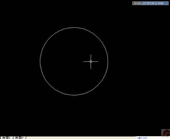Viewport: 170px width, 139px height.
Task: Click the horizontal scrollbar left arrow
Action: [x=139, y=138]
